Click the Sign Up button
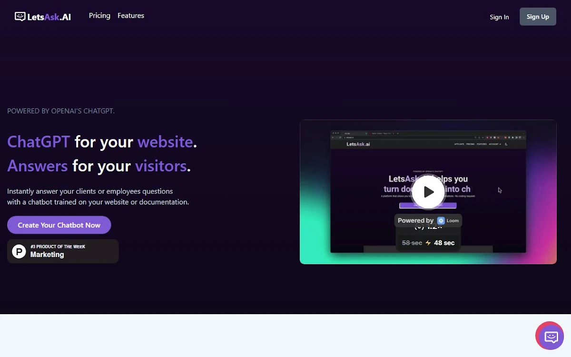 pos(538,17)
